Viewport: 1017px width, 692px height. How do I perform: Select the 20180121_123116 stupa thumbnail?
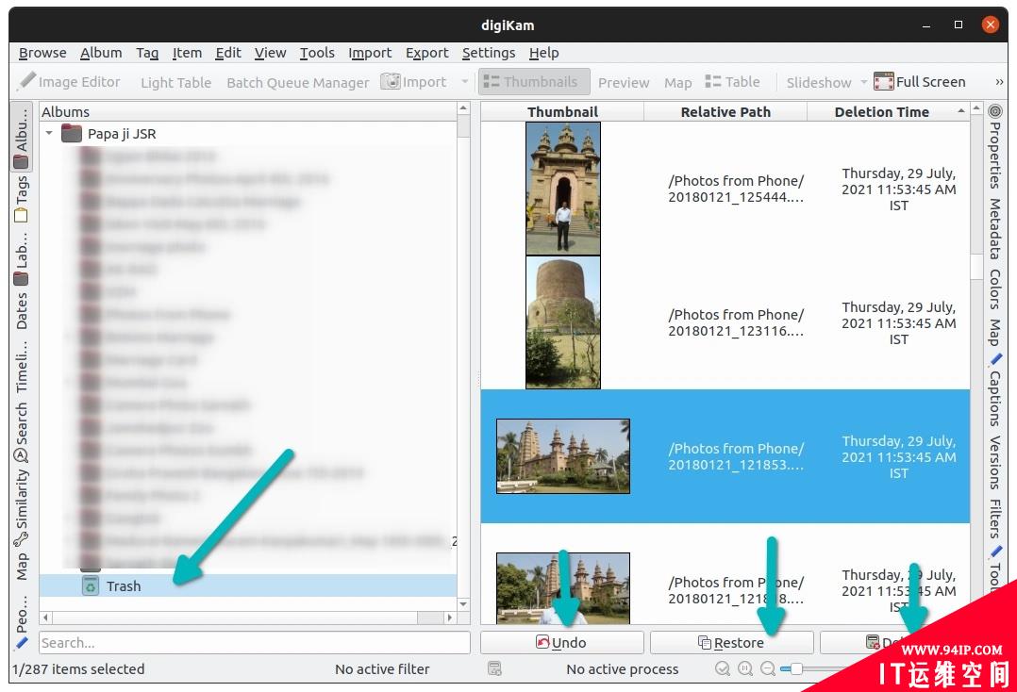tap(563, 322)
